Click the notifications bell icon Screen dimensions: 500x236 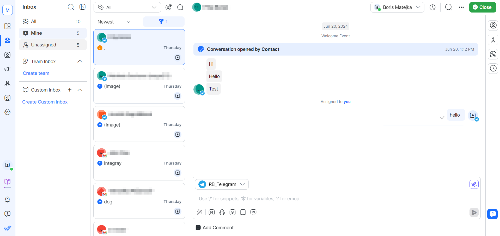(8, 199)
